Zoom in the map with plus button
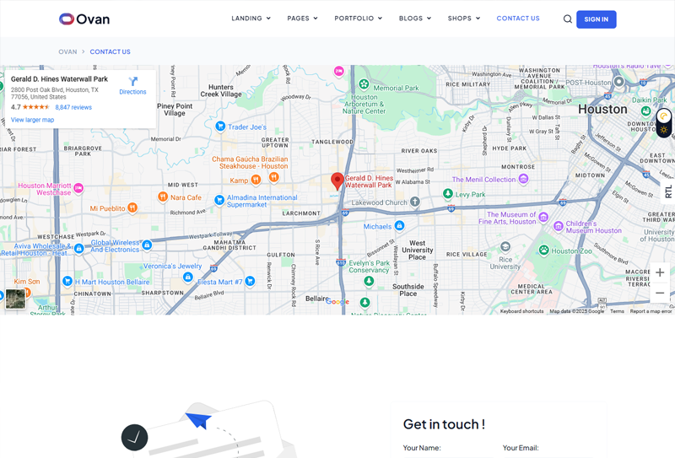Viewport: 675px width, 458px height. click(x=660, y=272)
